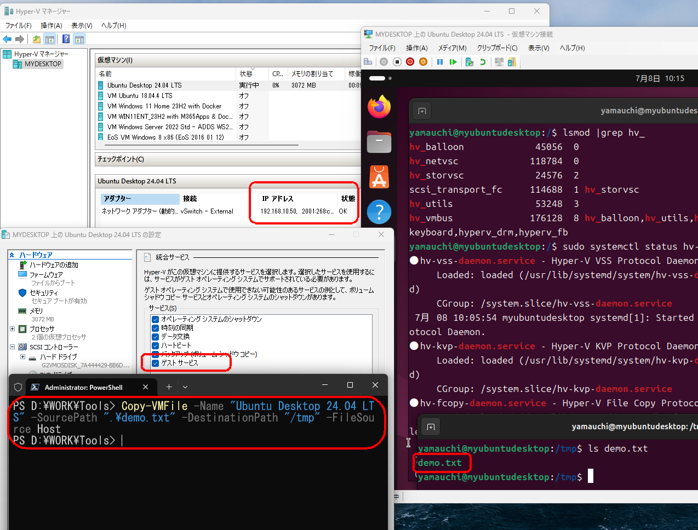Collapse the SCSI コントローラー tree node

coord(13,347)
